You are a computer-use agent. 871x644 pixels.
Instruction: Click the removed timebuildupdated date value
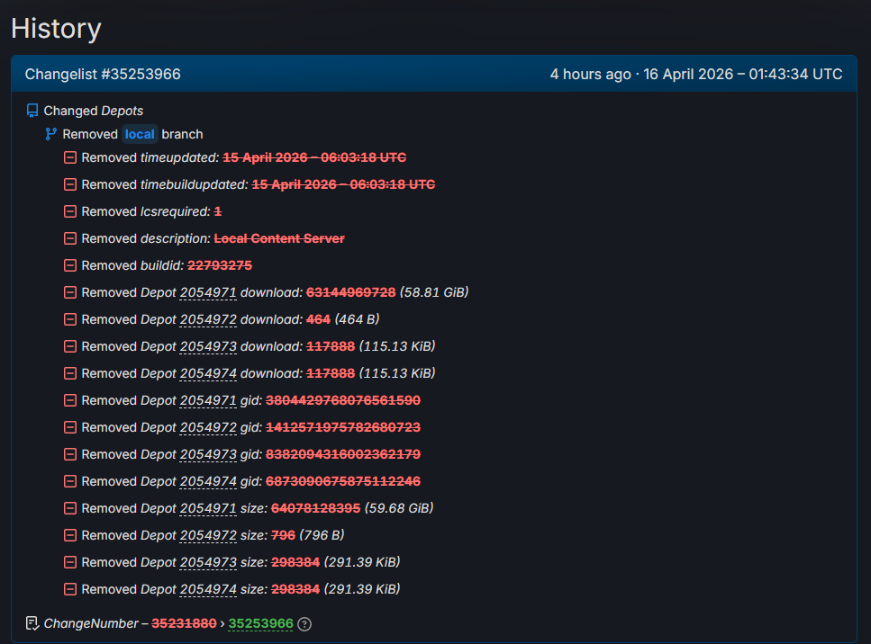(343, 184)
